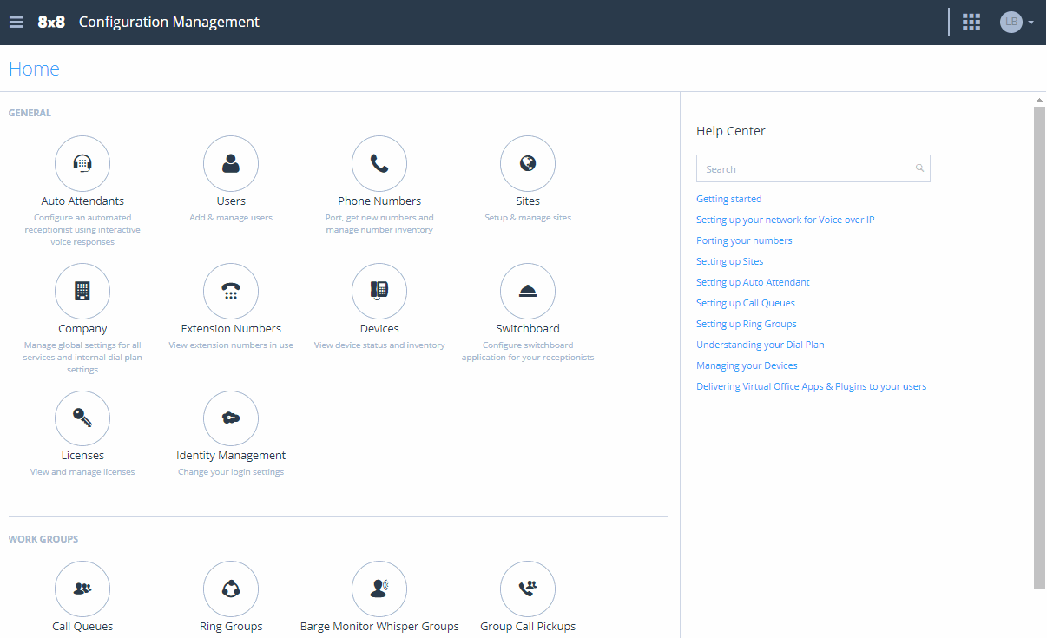The height and width of the screenshot is (638, 1047).
Task: Open the Company building icon
Action: tap(82, 291)
